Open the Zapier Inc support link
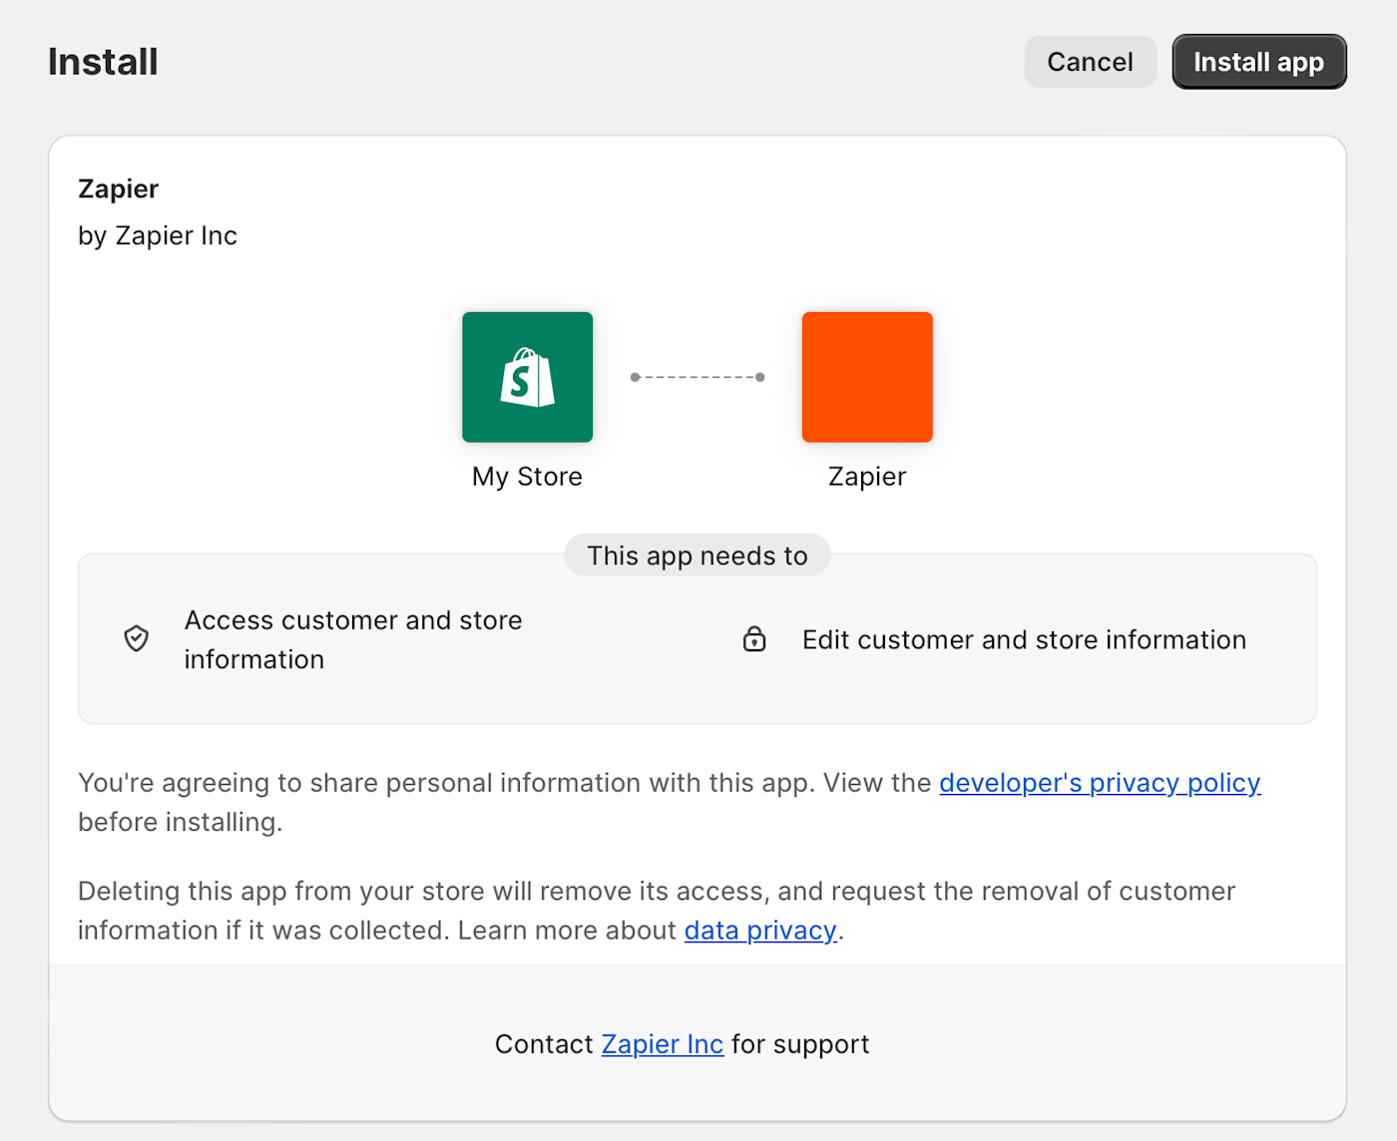This screenshot has height=1141, width=1397. pos(662,1044)
